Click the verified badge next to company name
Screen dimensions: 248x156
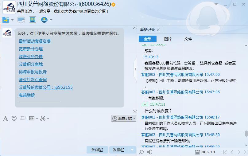pos(113,5)
